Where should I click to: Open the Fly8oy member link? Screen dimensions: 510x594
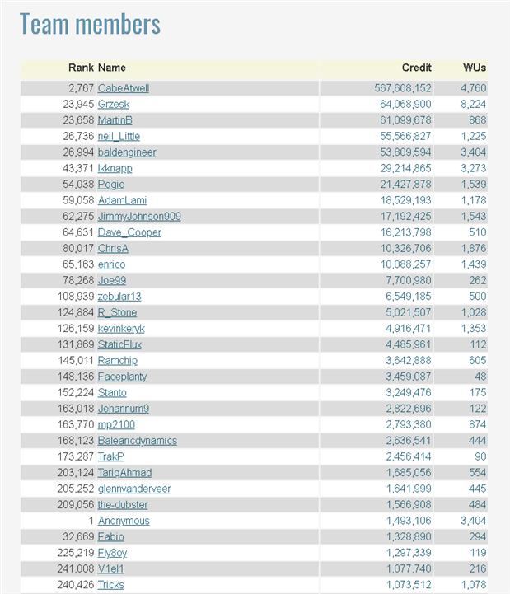coord(113,553)
